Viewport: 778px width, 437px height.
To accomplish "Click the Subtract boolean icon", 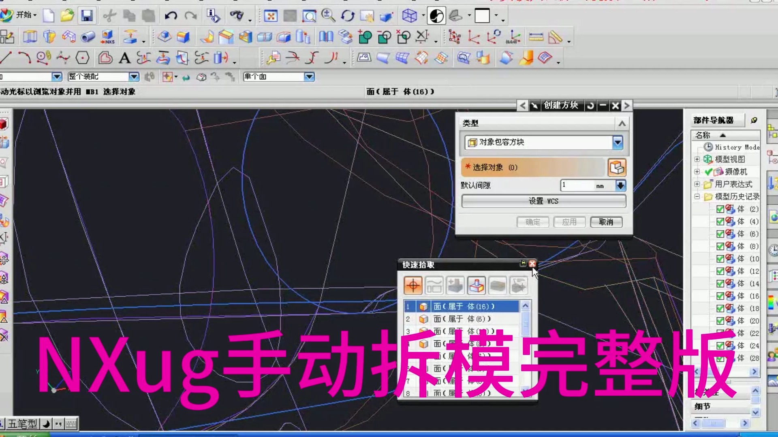I will (384, 37).
